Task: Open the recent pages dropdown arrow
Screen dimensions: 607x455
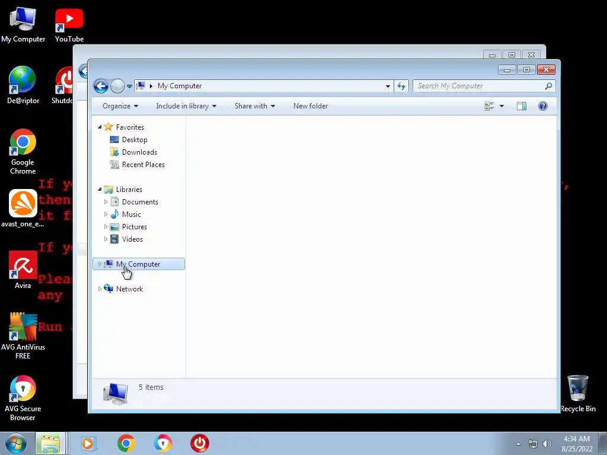Action: coord(129,86)
